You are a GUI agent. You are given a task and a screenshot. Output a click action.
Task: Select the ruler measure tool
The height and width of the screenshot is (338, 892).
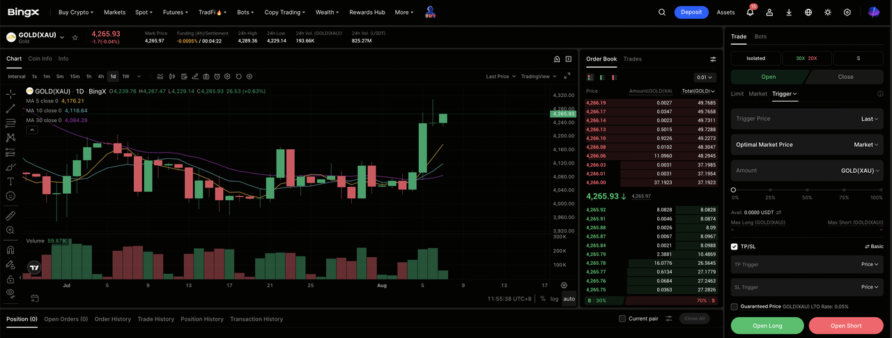pos(10,215)
